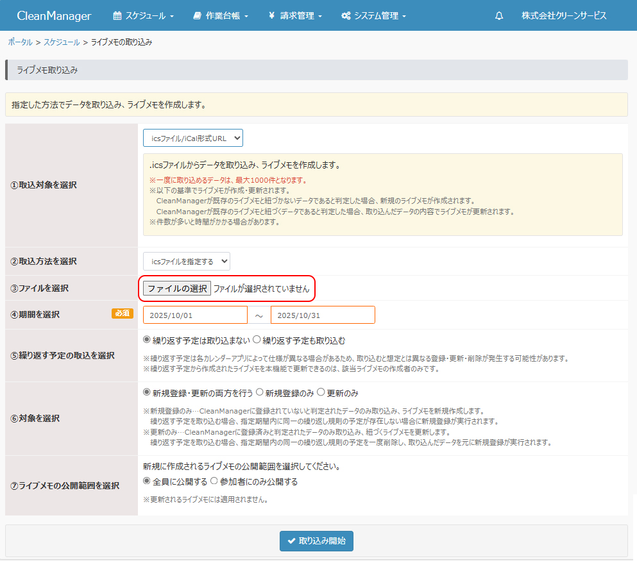This screenshot has height=561, width=637.
Task: Select 参加者にのみ公開する radio button
Action: [214, 481]
